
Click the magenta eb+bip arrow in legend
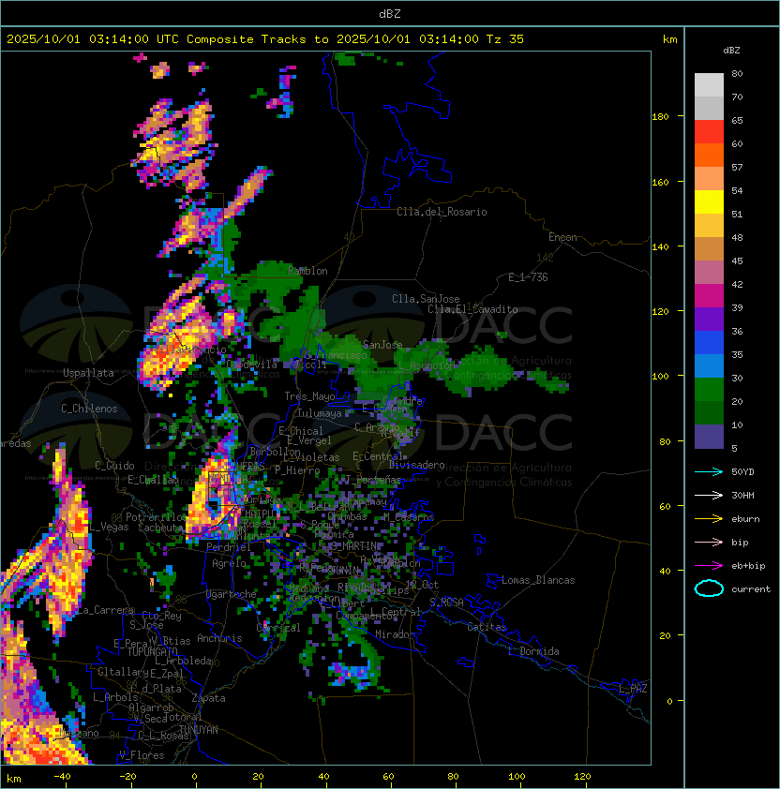click(709, 566)
